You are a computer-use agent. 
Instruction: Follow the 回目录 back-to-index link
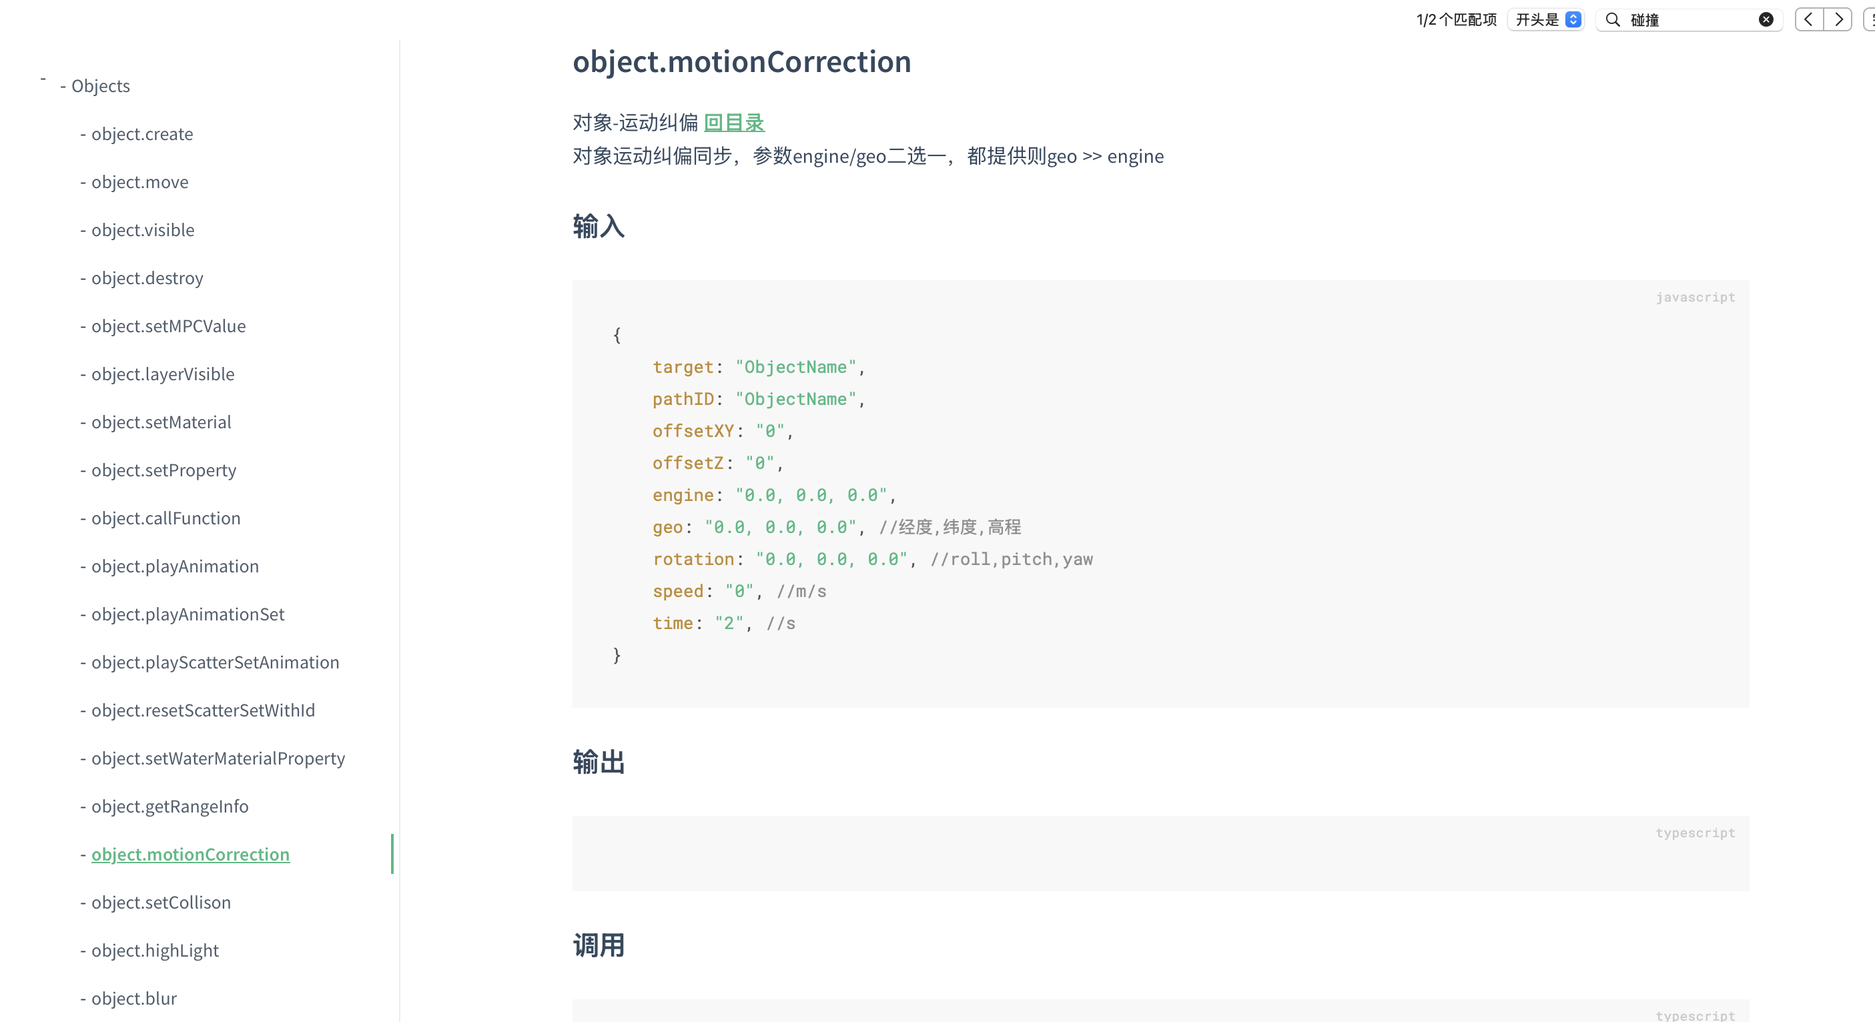click(x=734, y=122)
